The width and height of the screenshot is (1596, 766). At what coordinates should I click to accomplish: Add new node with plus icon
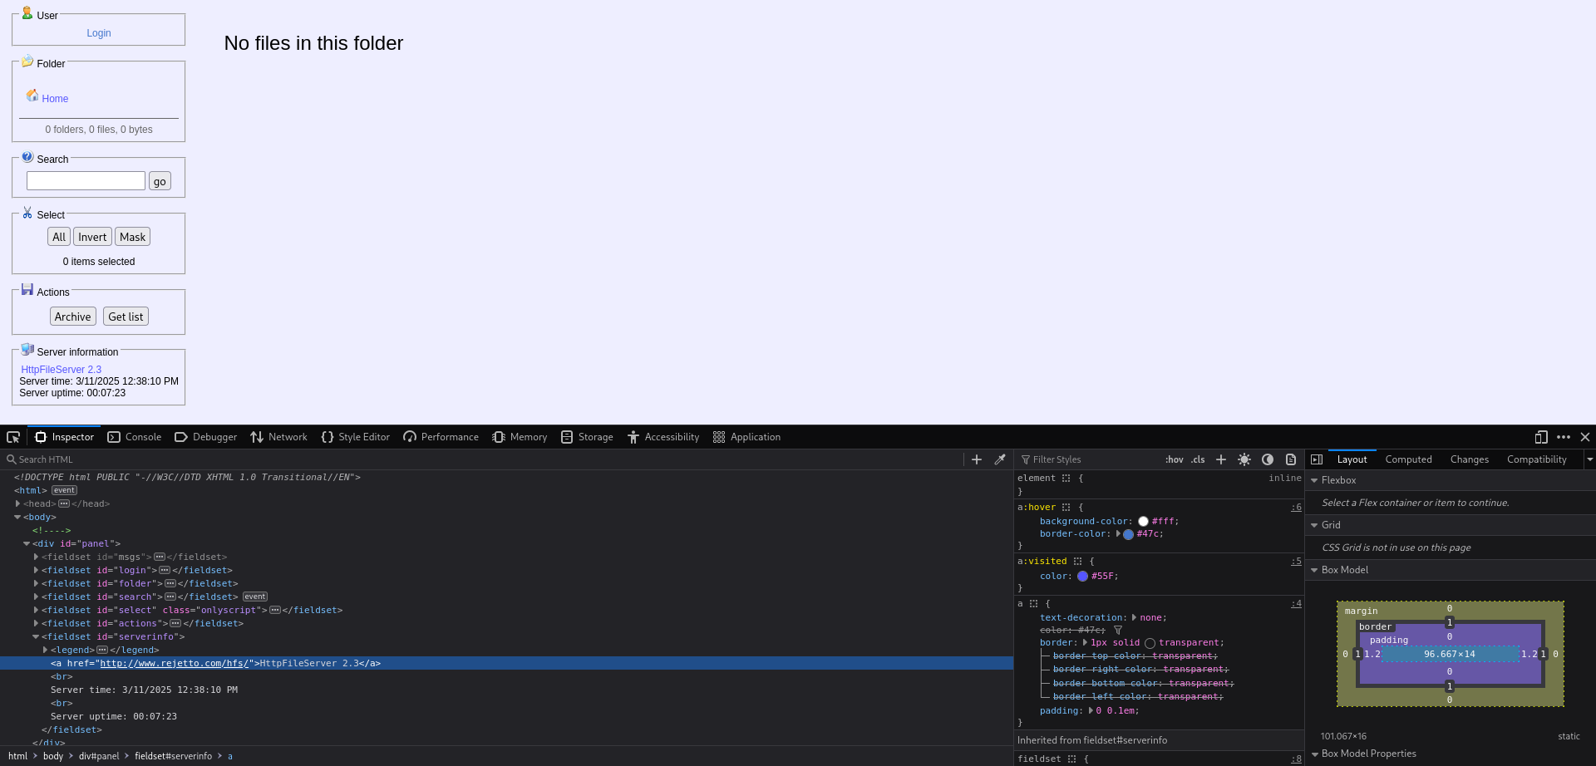(977, 459)
